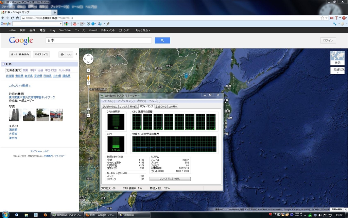Click the Firefox reload page icon
348x218 pixels.
(12, 18)
